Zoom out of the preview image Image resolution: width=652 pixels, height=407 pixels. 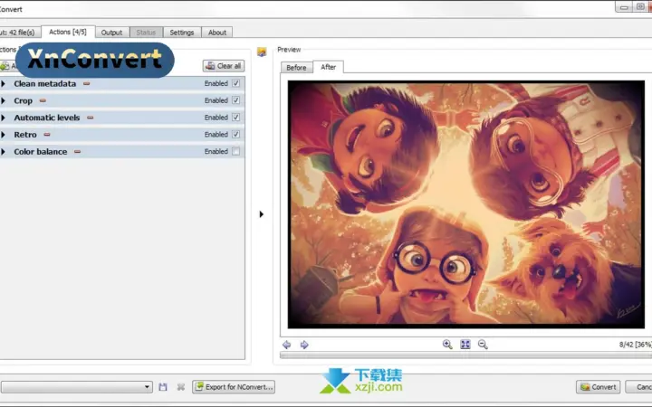(483, 345)
